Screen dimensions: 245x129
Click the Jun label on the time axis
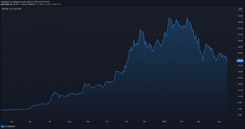point(30,122)
